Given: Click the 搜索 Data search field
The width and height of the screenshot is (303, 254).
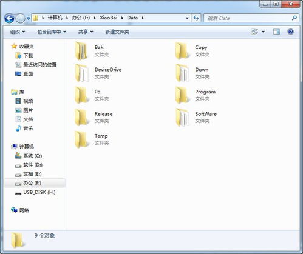Looking at the screenshot, I should (x=251, y=18).
